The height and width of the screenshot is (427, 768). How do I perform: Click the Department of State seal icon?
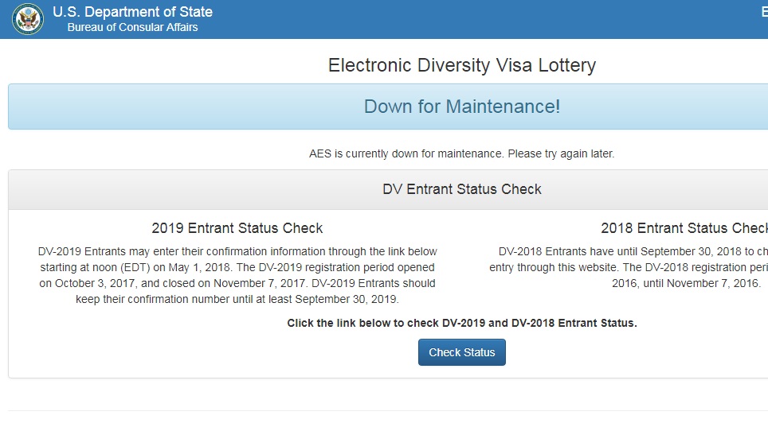point(28,19)
